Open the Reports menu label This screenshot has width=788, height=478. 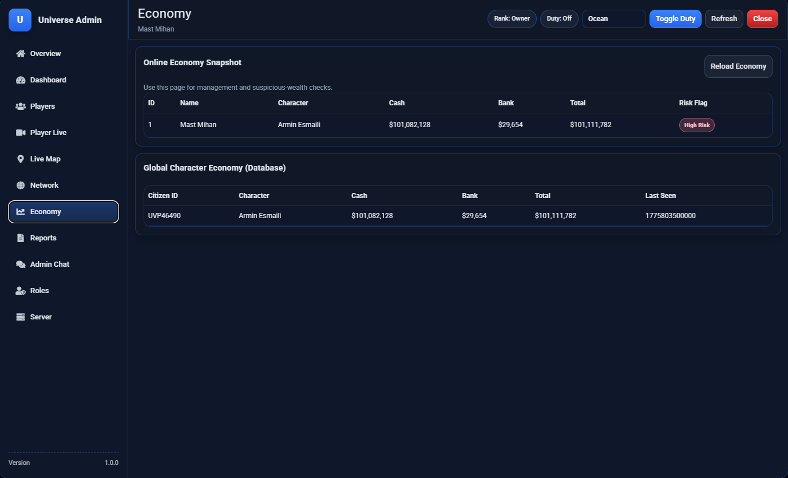[x=43, y=238]
